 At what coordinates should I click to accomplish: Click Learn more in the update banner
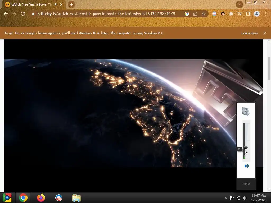250,33
